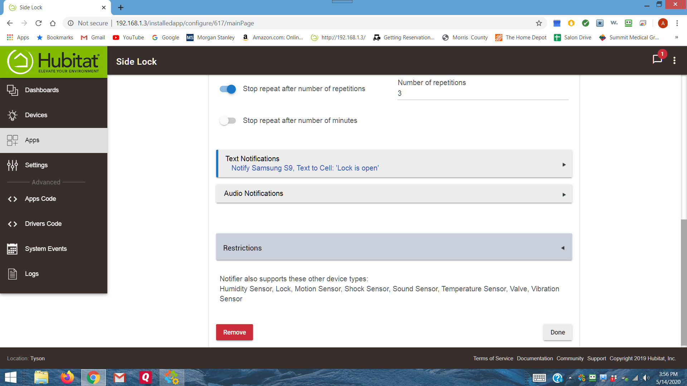Open the Dashboards sidebar item
This screenshot has width=687, height=386.
click(x=54, y=90)
